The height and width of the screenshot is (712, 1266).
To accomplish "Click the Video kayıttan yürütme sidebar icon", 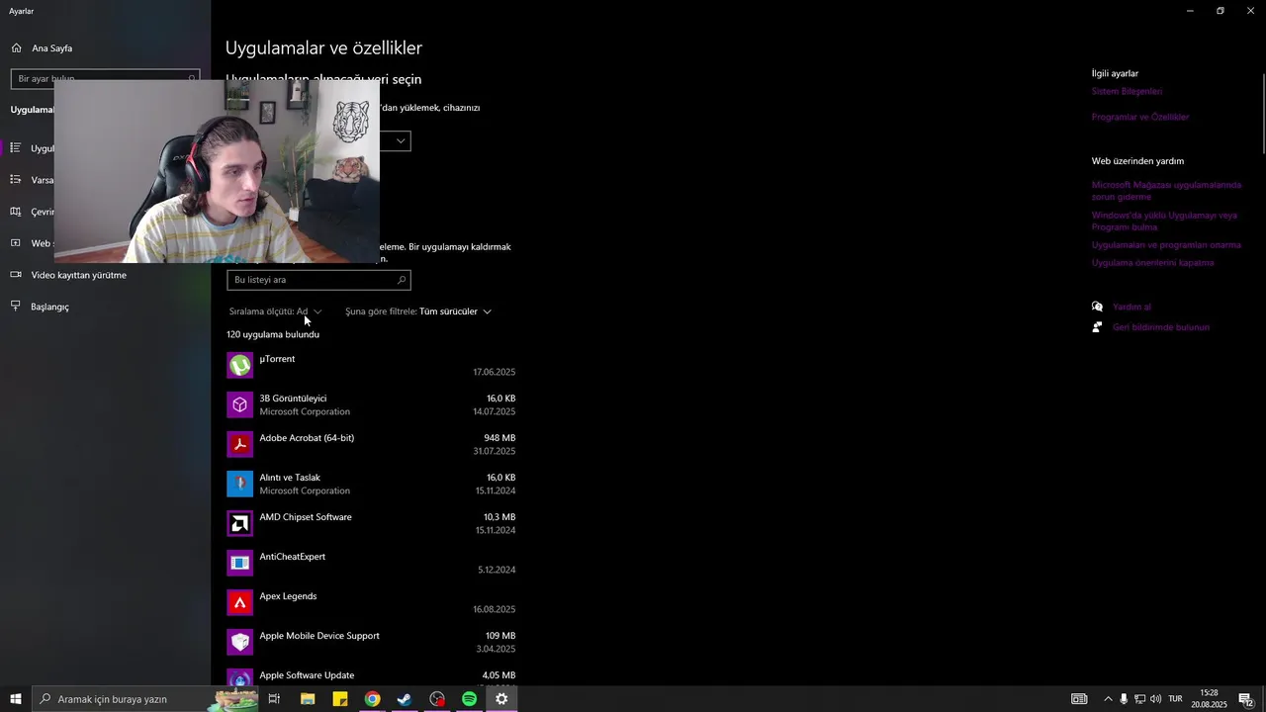I will tap(16, 275).
